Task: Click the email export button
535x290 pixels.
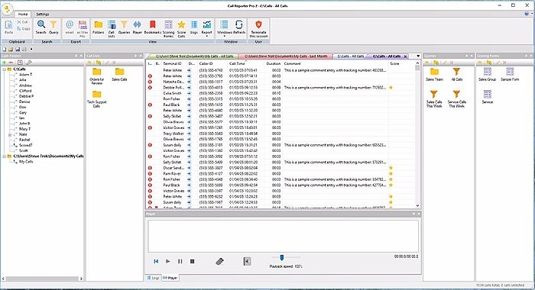Action: click(x=70, y=27)
